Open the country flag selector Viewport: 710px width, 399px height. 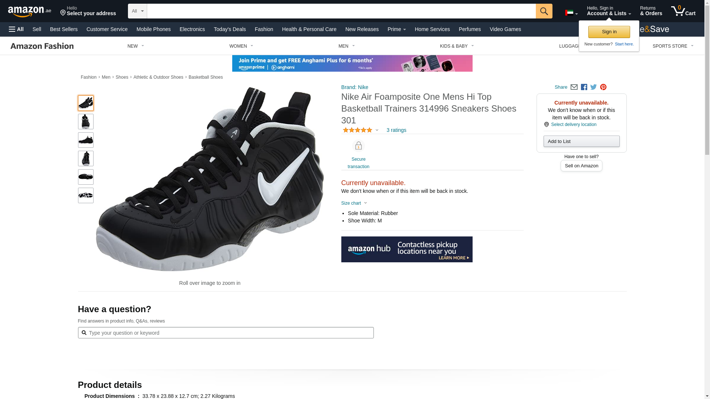(571, 13)
